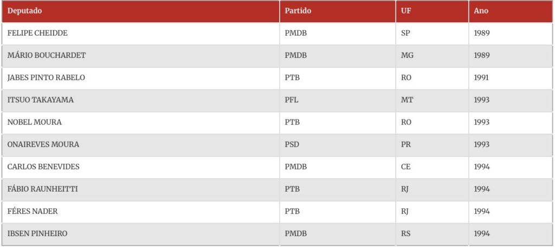This screenshot has width=555, height=247.
Task: Click the Partido column header
Action: coord(298,11)
